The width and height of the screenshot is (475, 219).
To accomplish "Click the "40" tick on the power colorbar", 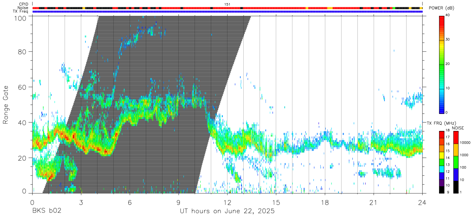I will (447, 15).
